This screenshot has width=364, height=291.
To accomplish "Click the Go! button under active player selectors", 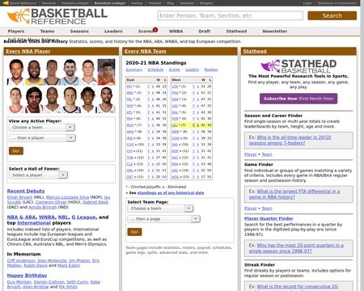I will click(16, 151).
